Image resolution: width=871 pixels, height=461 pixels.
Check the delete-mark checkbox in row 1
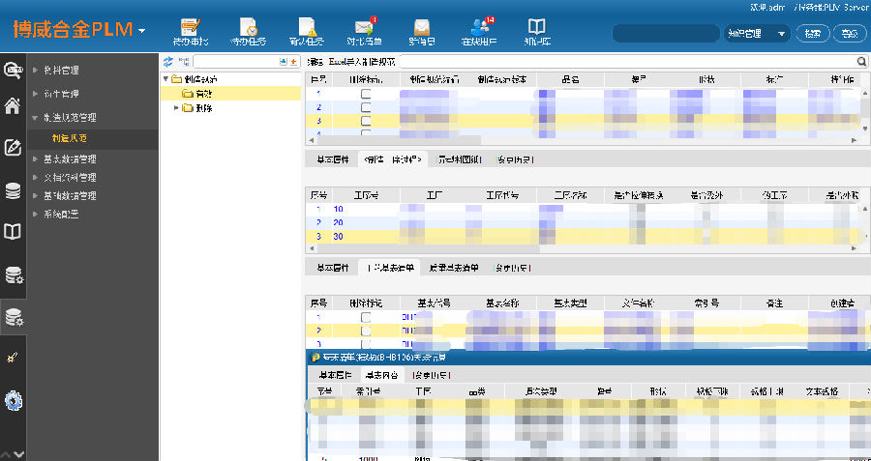(366, 94)
